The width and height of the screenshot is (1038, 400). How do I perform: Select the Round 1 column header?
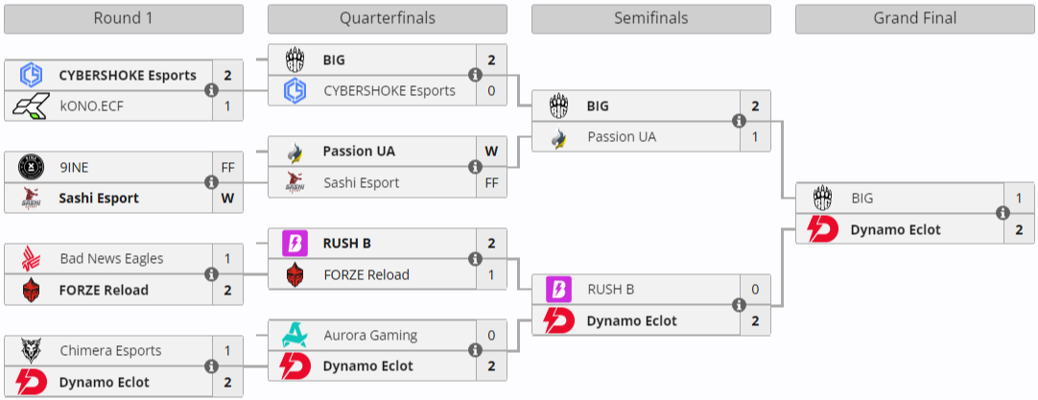click(x=123, y=18)
